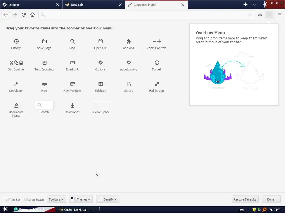Open the overflow chevron menu button
Screen dimensions: 285x213
[x=269, y=15]
